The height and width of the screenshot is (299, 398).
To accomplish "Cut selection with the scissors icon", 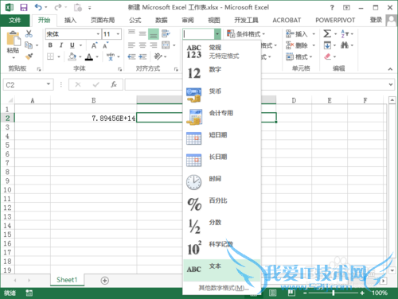I will tap(29, 33).
